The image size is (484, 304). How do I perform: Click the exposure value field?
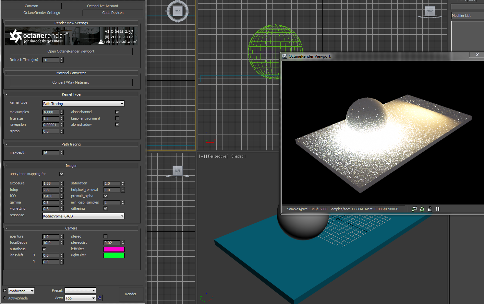[51, 183]
